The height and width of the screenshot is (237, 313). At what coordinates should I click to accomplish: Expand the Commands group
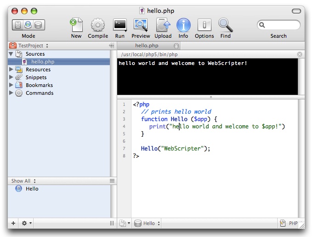(11, 92)
